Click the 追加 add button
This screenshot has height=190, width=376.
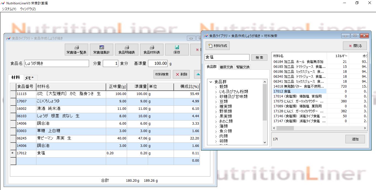point(355,139)
